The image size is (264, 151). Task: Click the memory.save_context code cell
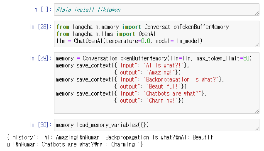pyautogui.click(x=156, y=83)
